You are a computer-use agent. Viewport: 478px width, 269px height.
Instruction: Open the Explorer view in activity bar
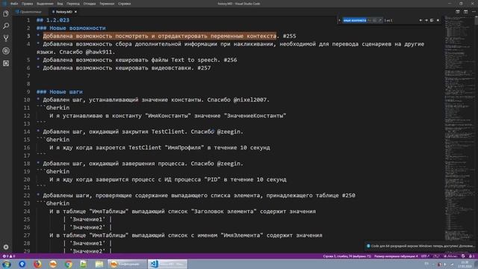(x=6, y=13)
